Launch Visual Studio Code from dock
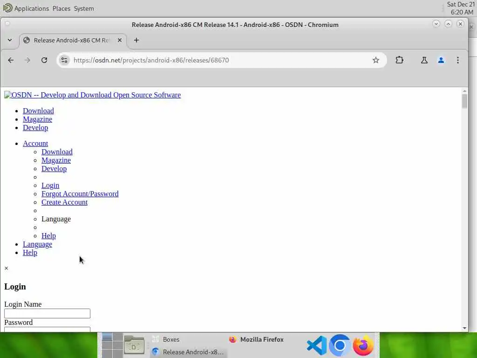This screenshot has width=477, height=358. [317, 345]
